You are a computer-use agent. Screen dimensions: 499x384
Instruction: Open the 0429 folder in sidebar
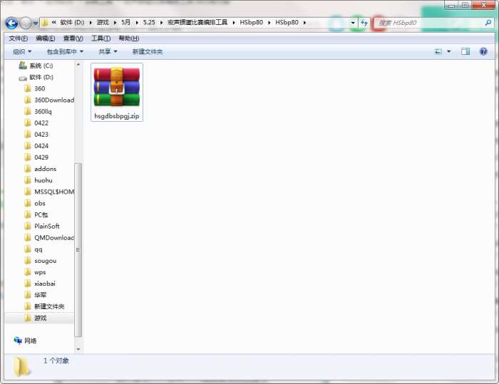(x=41, y=157)
